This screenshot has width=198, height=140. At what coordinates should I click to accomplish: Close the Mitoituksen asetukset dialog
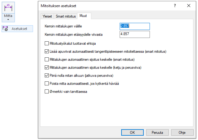click(x=188, y=6)
